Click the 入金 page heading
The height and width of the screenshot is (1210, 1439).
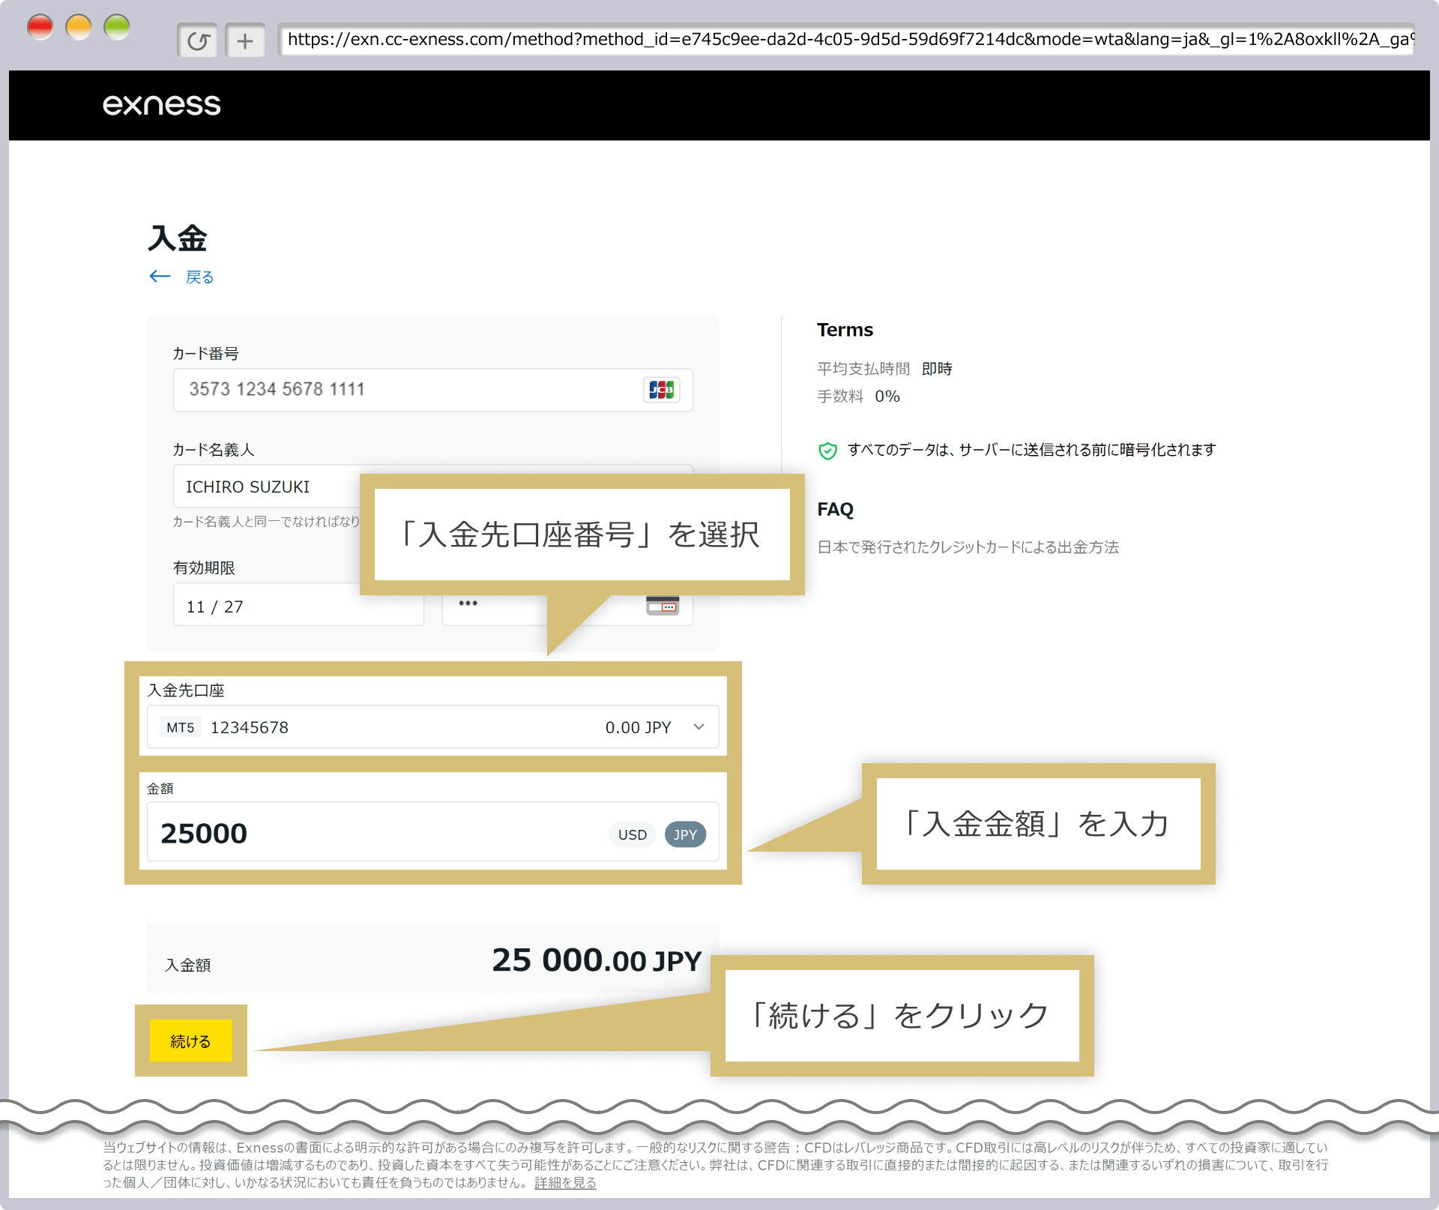178,238
